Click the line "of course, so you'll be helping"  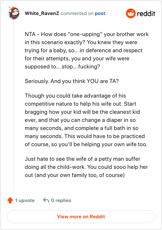[86, 144]
